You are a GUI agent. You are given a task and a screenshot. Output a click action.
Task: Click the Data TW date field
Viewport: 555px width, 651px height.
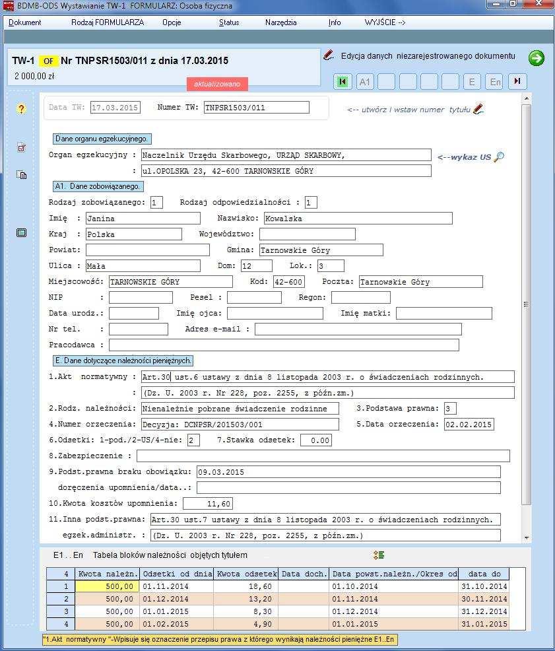[x=115, y=108]
